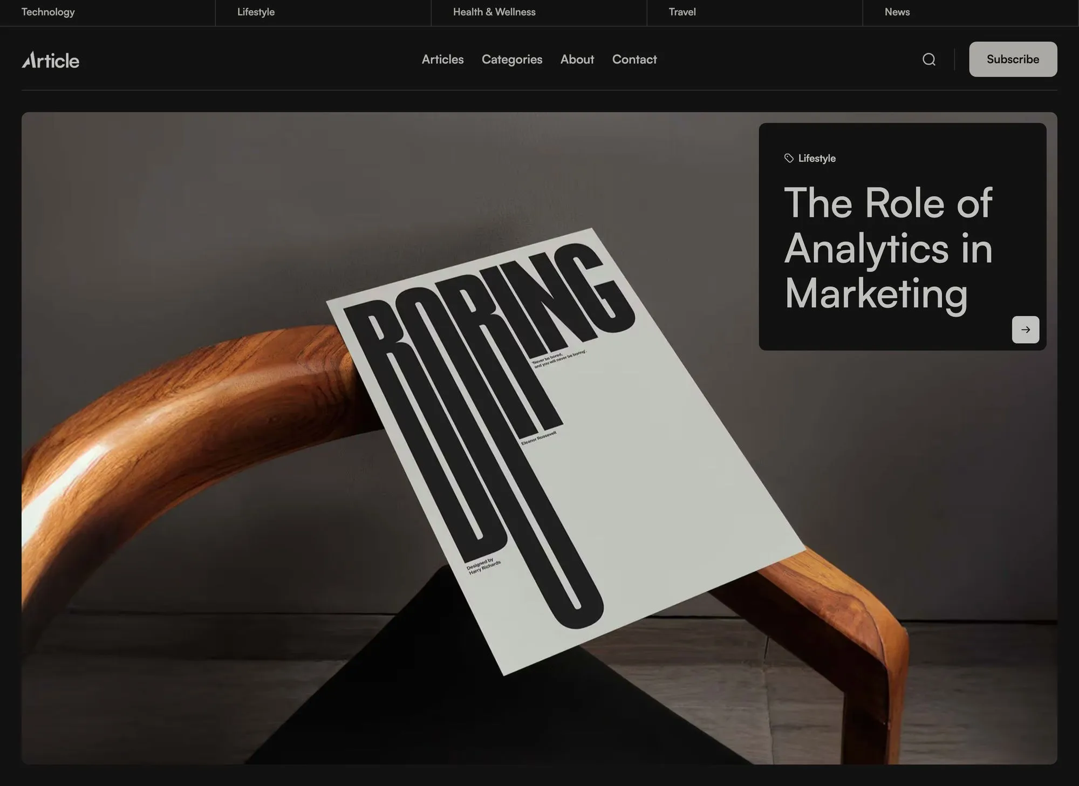Image resolution: width=1079 pixels, height=786 pixels.
Task: Open the Contact page
Action: [x=634, y=59]
